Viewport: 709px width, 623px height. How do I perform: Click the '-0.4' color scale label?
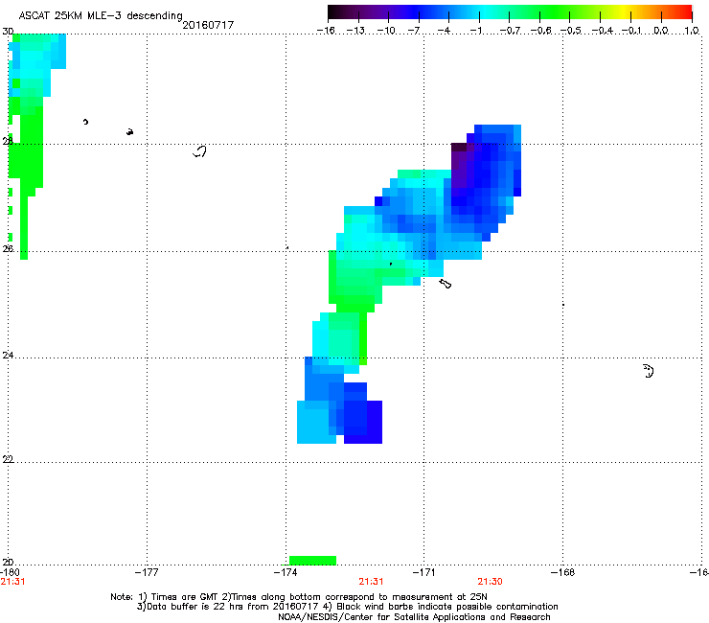pos(602,31)
